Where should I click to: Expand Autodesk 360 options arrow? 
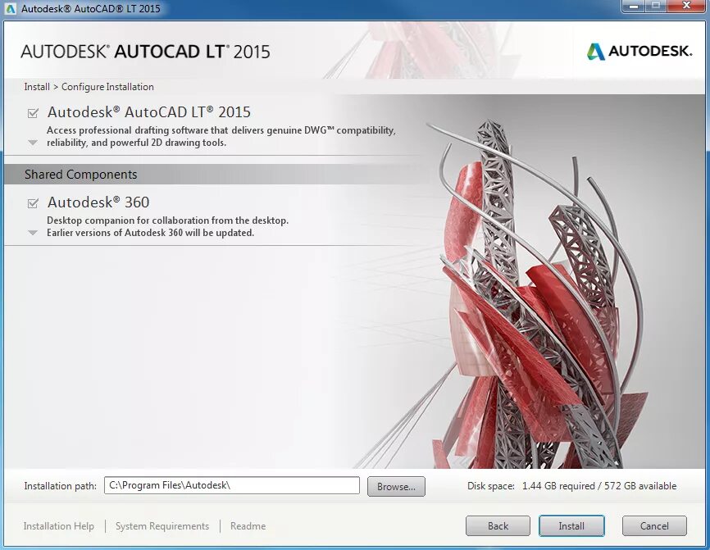tap(33, 233)
